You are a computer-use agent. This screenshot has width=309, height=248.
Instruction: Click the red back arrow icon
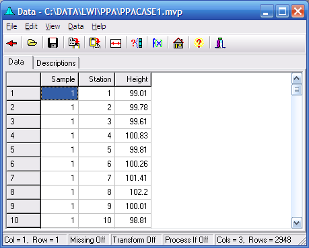[11, 43]
